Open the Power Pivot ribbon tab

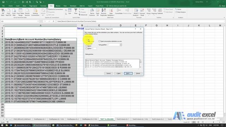100,6
